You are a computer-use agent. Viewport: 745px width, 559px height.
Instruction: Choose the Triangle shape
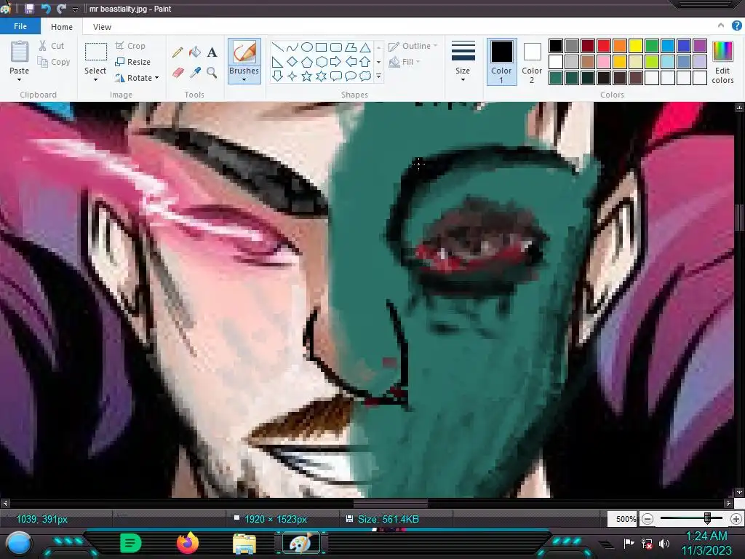(365, 47)
